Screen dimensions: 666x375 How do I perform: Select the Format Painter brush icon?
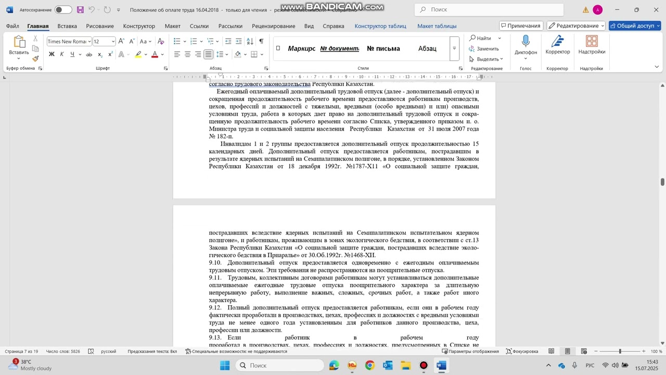click(35, 58)
